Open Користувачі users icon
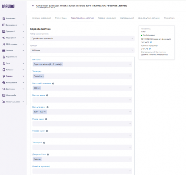Viewport: 186px width, 175px height. pyautogui.click(x=4, y=57)
